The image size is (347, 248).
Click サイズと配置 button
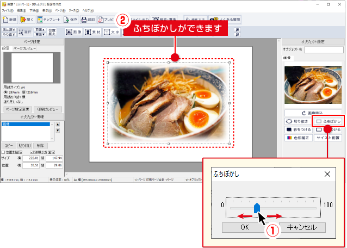[328, 138]
